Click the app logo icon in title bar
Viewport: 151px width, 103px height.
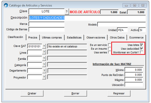[6, 5]
